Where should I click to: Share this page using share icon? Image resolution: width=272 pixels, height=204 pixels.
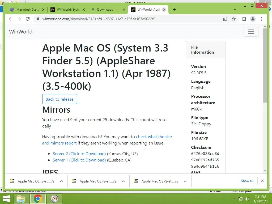(225, 19)
